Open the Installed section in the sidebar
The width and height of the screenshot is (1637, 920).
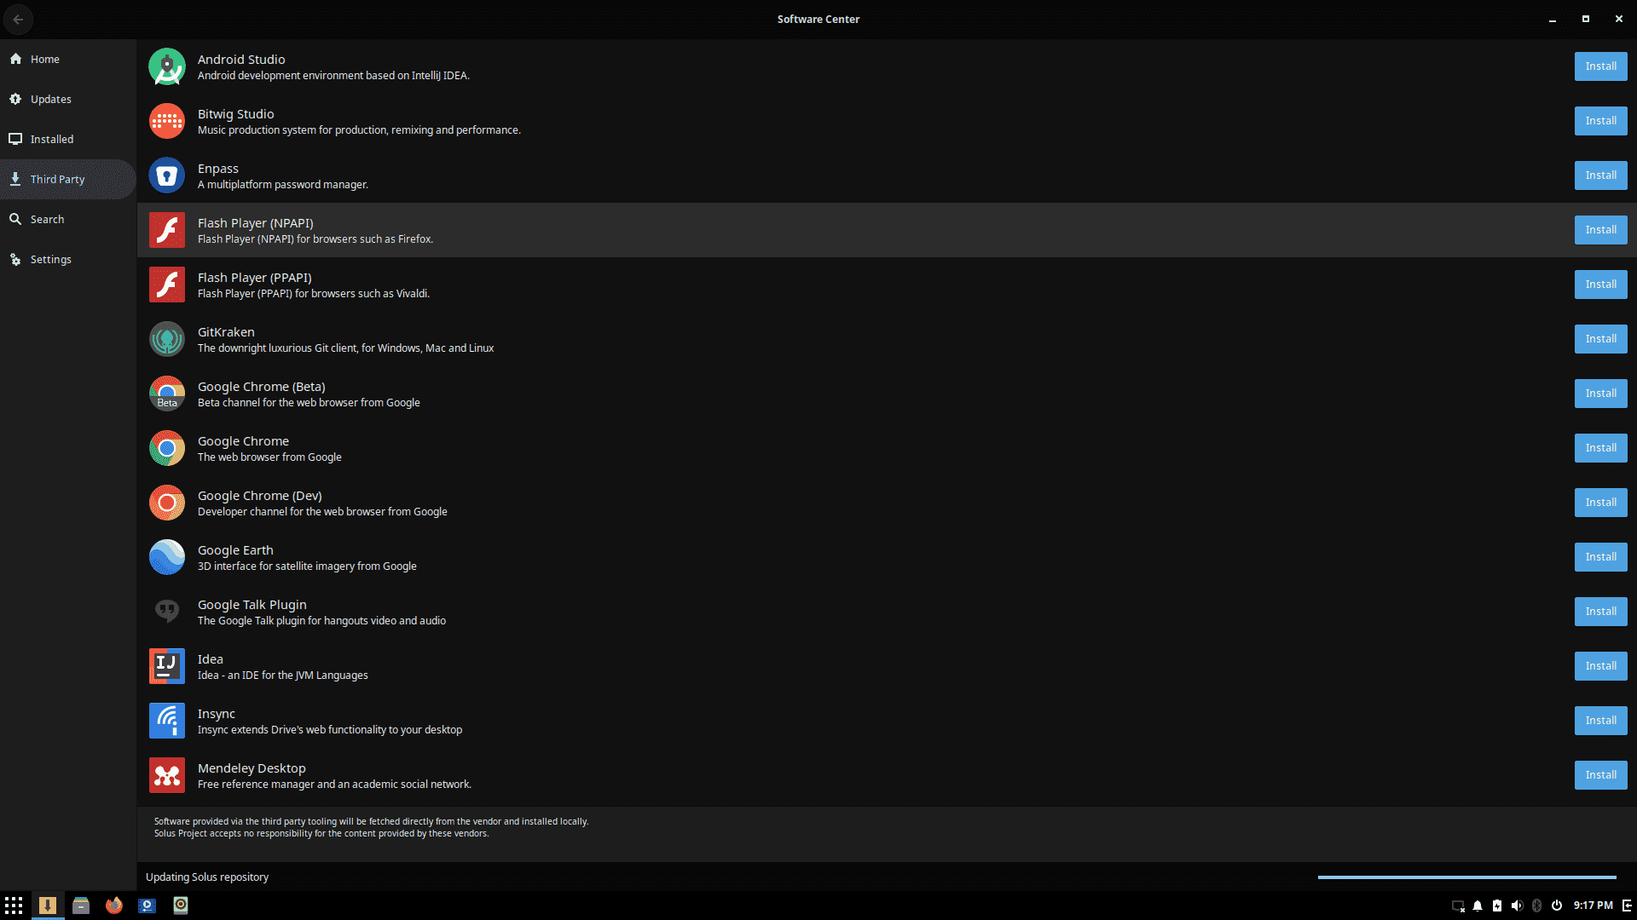click(x=51, y=139)
